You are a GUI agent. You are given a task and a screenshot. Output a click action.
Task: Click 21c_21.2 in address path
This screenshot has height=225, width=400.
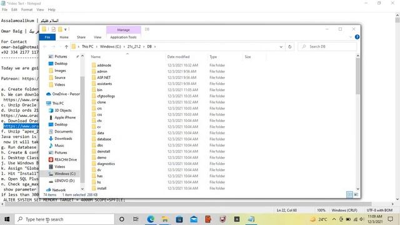(134, 47)
